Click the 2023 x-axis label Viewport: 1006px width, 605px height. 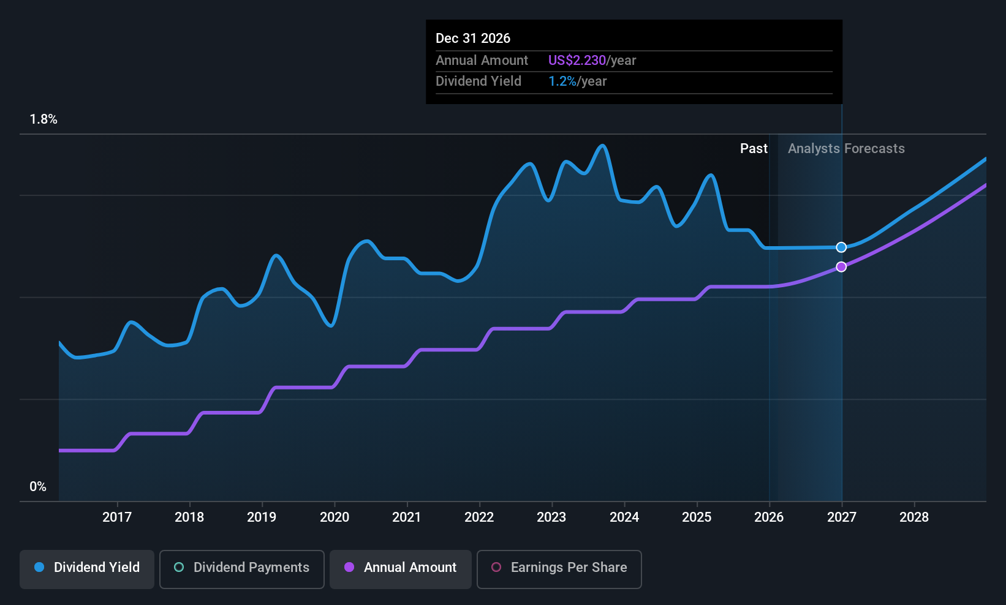click(551, 517)
